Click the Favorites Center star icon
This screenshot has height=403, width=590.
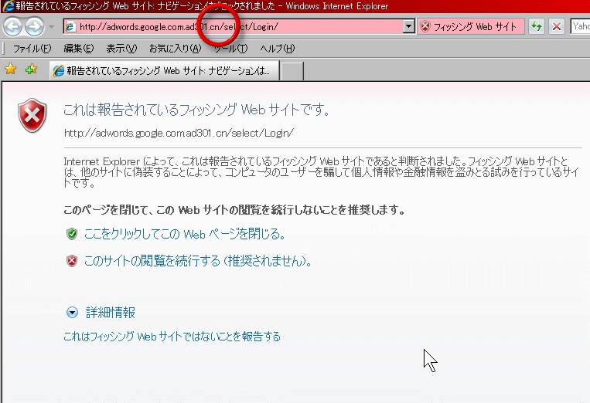point(11,69)
